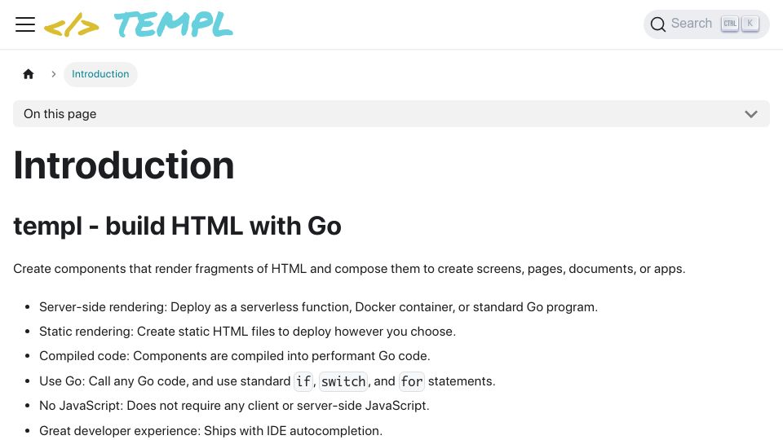Viewport: 783px width, 440px height.
Task: Expand the On this page panel
Action: click(391, 114)
